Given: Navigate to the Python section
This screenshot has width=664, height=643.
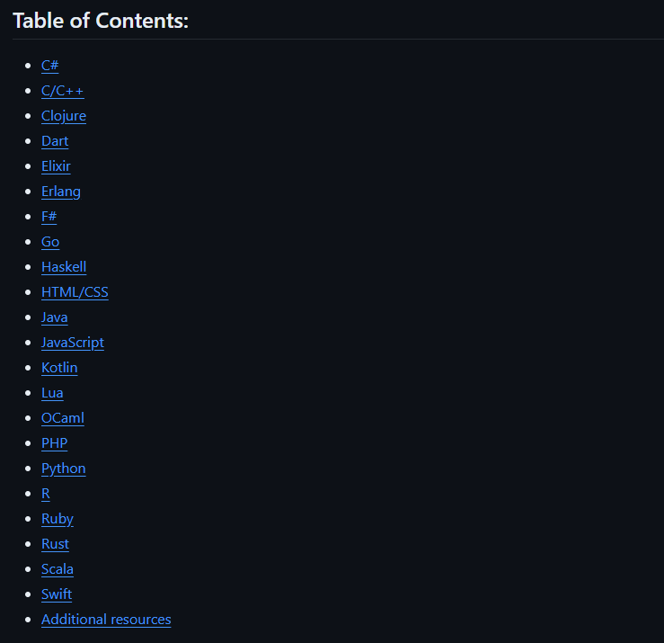Looking at the screenshot, I should 64,469.
